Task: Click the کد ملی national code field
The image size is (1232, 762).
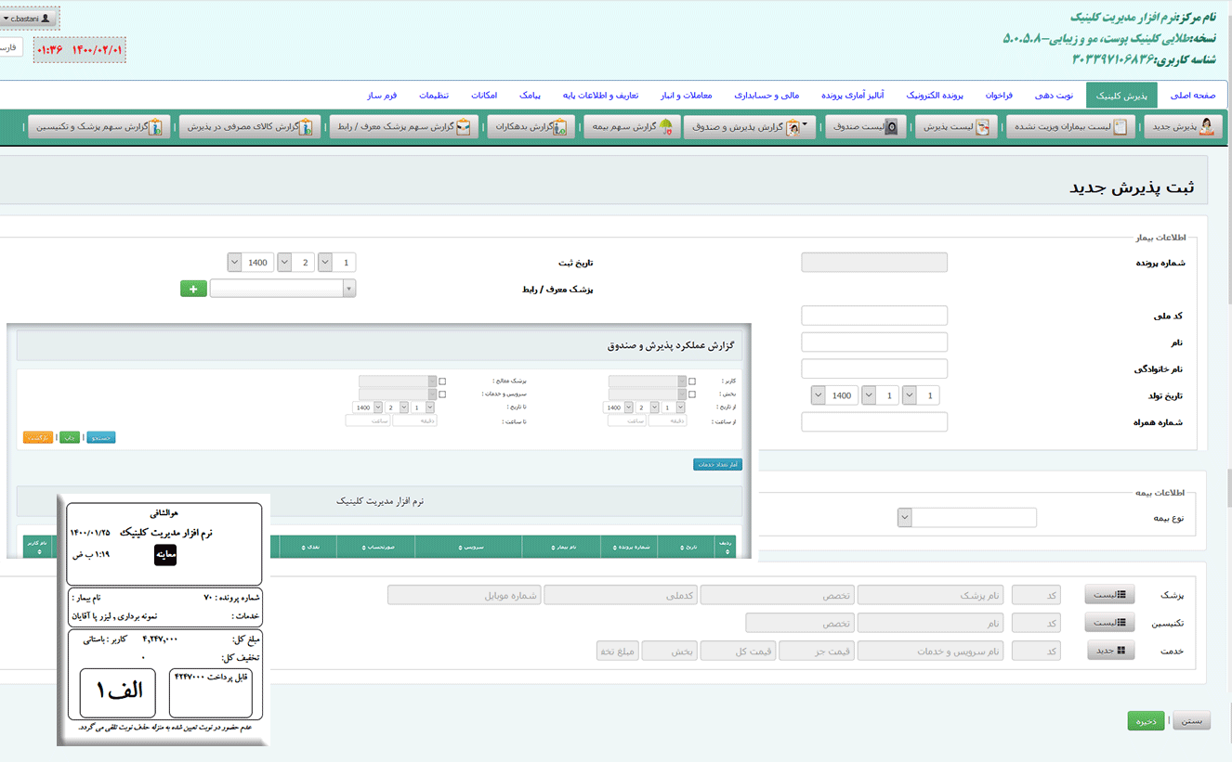Action: click(874, 316)
